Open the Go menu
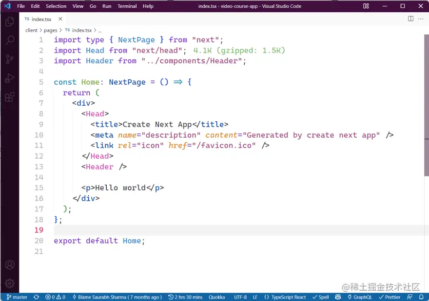Screen dimensions: 429x301 coord(93,6)
